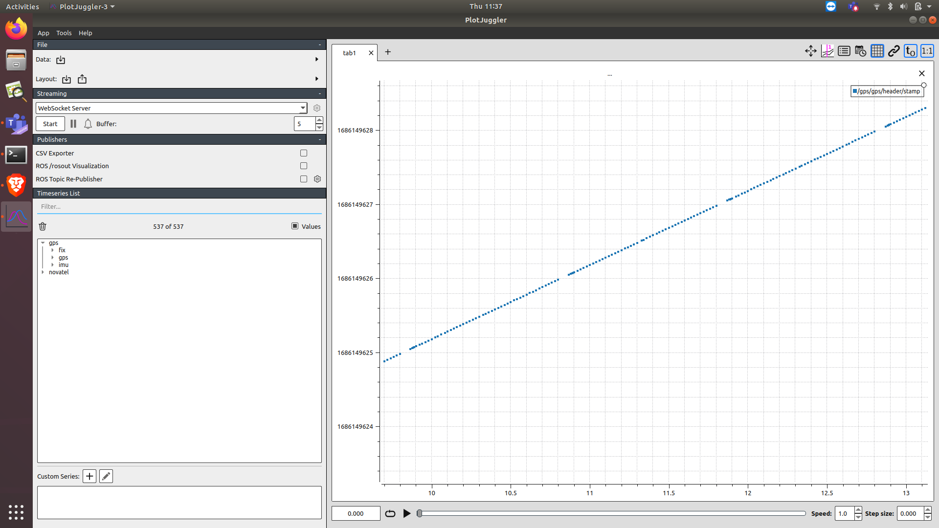
Task: Expand the novatel tree item
Action: tap(43, 272)
